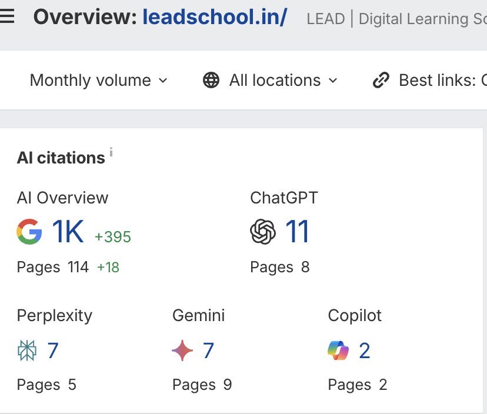Click the Perplexity logo icon
The height and width of the screenshot is (414, 487).
27,350
